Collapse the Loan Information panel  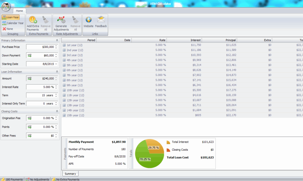click(x=57, y=72)
